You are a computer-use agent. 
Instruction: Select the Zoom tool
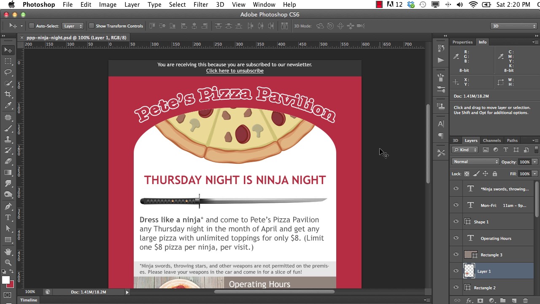8,263
